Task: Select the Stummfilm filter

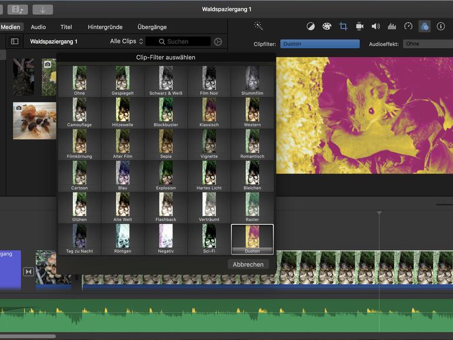Action: [x=252, y=81]
